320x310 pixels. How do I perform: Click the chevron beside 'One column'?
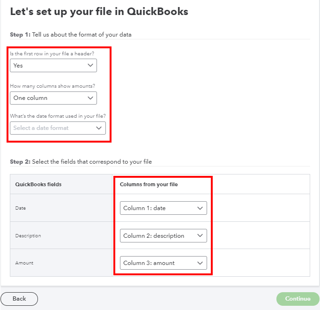click(x=90, y=98)
